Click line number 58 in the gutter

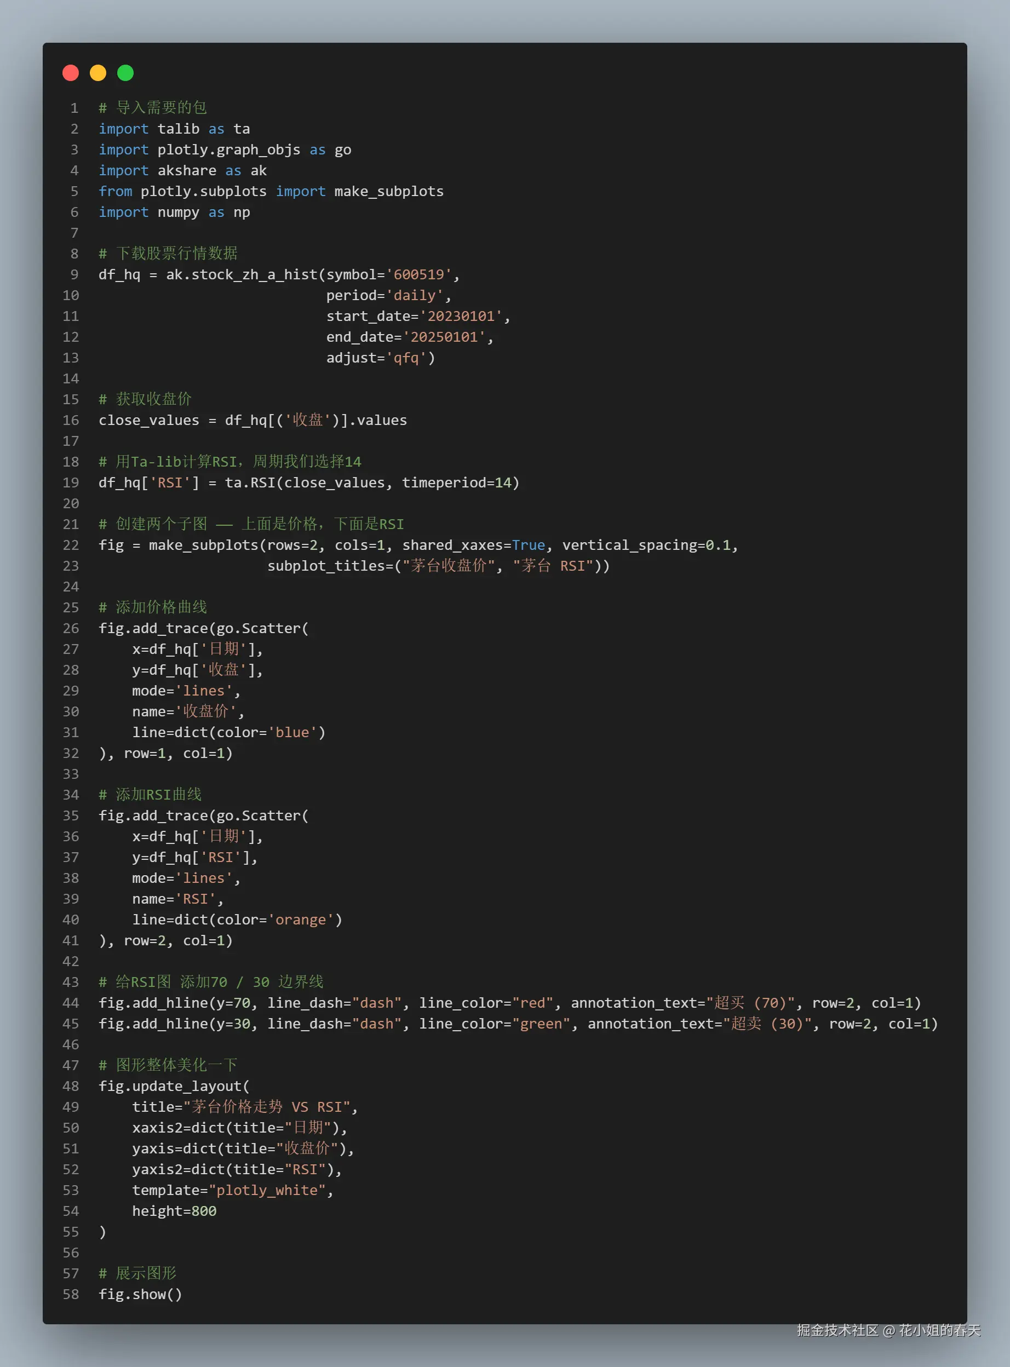tap(71, 1294)
